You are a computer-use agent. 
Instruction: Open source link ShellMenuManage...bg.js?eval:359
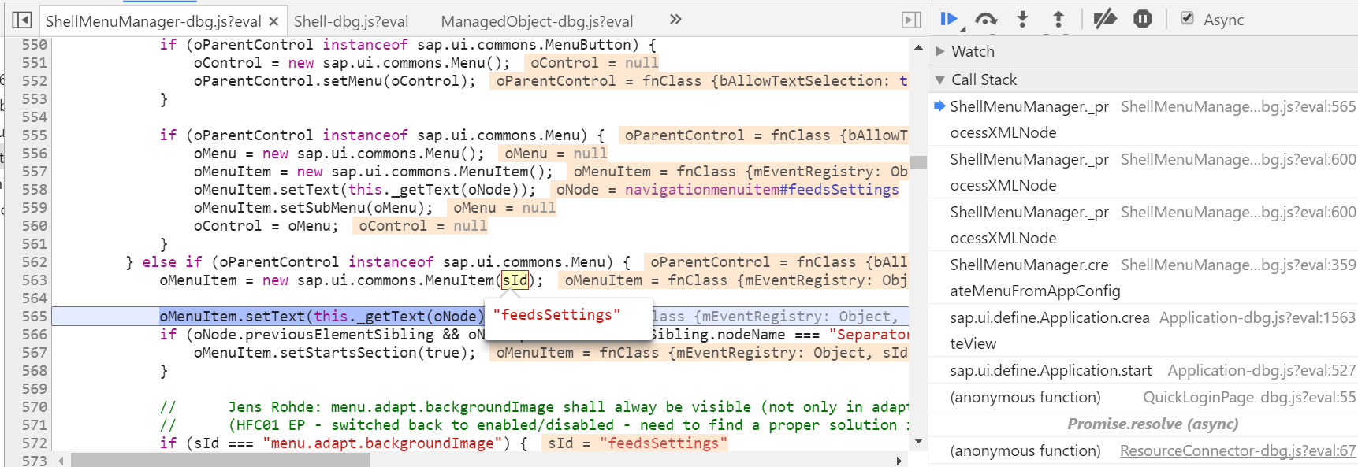coord(1238,265)
